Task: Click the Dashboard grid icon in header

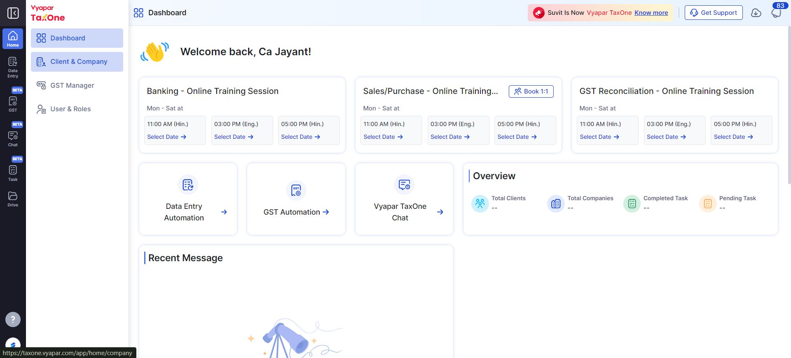Action: [138, 13]
